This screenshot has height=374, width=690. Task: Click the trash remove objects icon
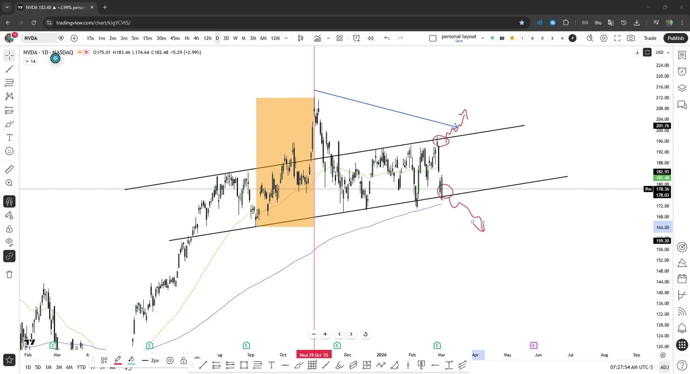pyautogui.click(x=9, y=274)
